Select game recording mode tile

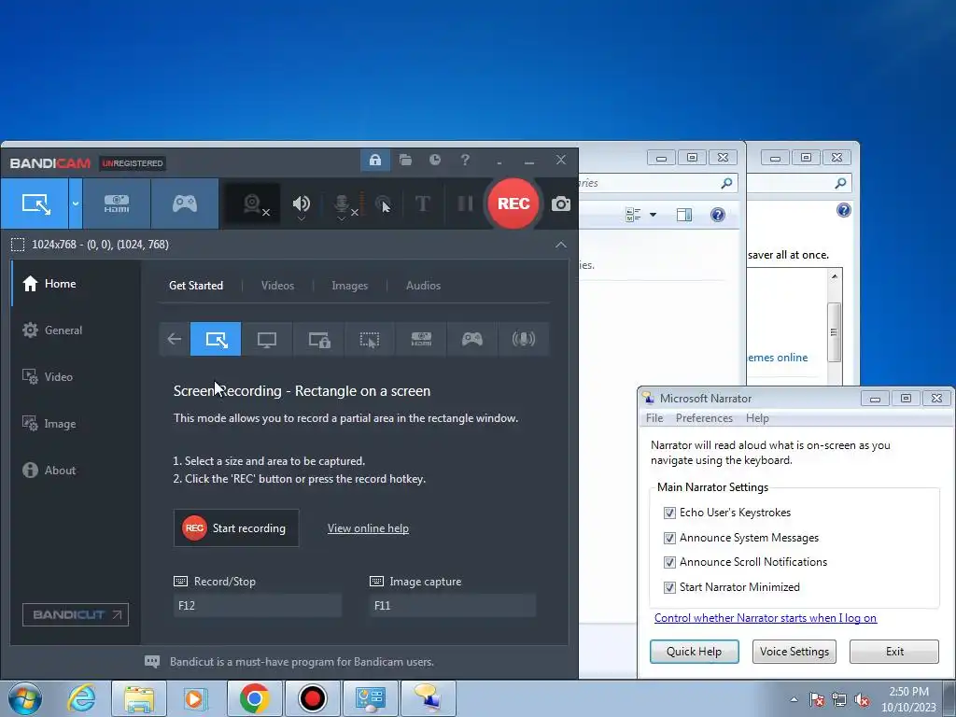[471, 339]
